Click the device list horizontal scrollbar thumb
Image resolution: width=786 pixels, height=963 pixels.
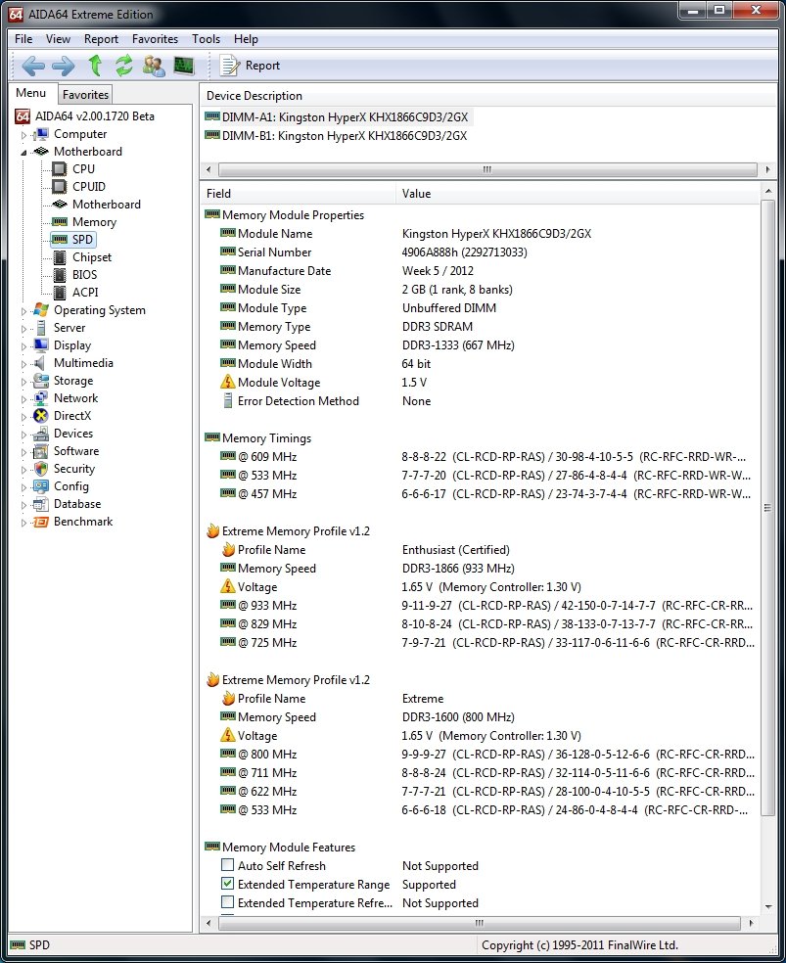[487, 169]
